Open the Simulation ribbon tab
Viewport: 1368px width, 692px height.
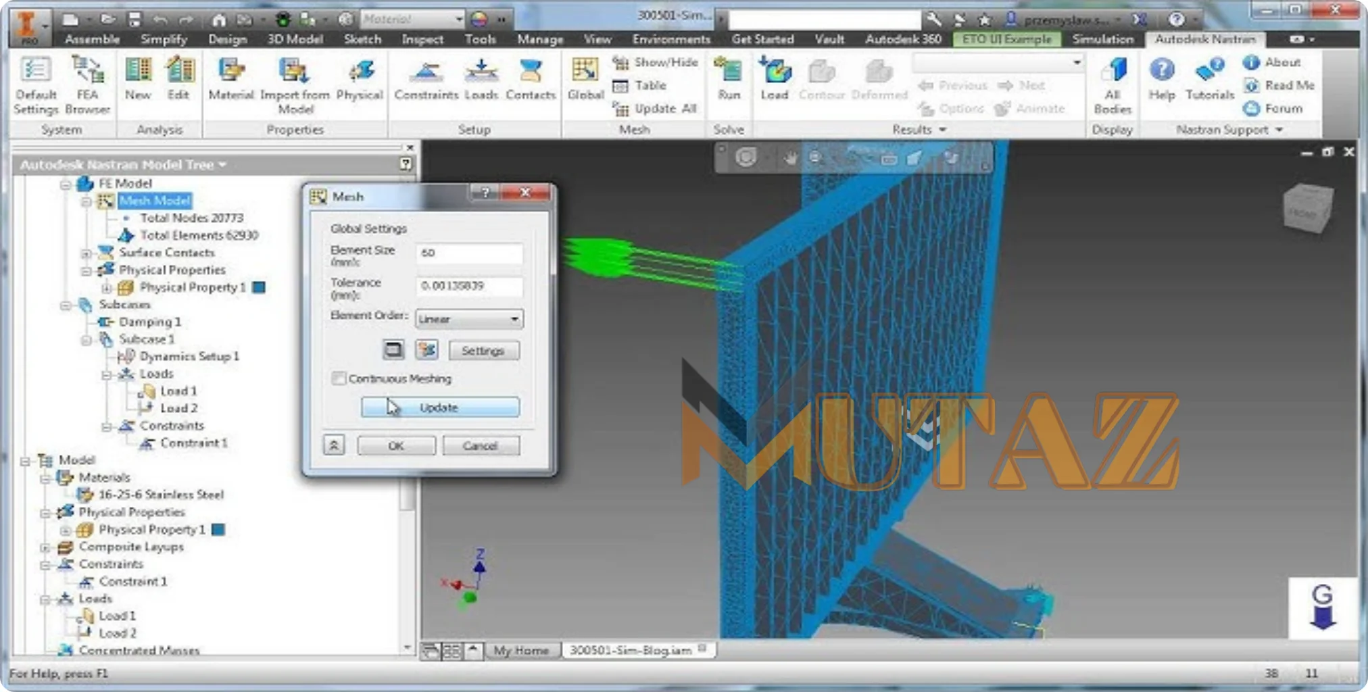[x=1102, y=39]
